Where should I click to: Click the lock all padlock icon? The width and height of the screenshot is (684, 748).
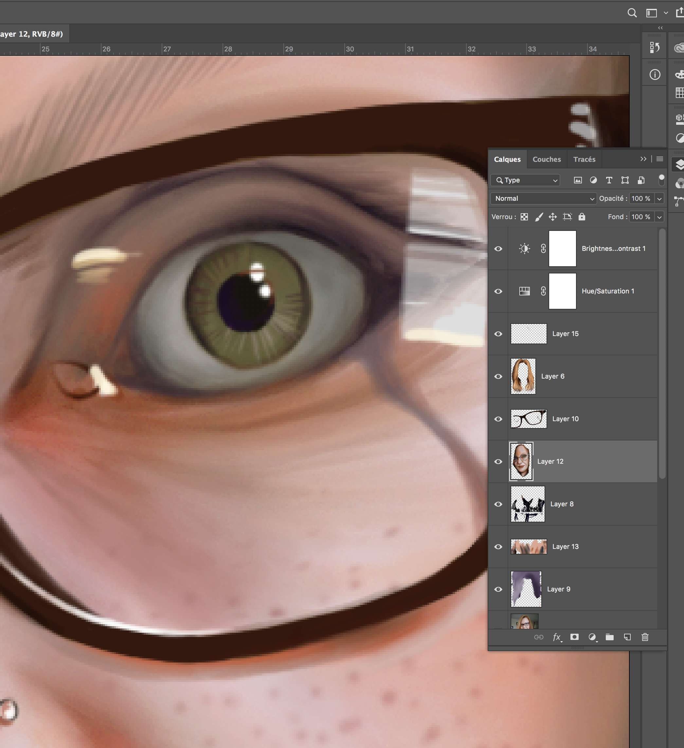pyautogui.click(x=582, y=217)
